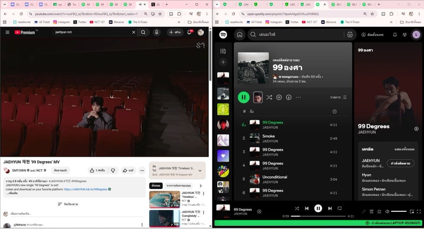
Task: Open the YouTube hamburger guide menu
Action: [x=7, y=32]
